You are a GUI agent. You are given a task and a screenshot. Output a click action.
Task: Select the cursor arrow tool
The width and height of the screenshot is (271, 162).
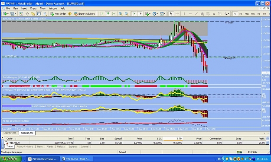tap(171, 14)
